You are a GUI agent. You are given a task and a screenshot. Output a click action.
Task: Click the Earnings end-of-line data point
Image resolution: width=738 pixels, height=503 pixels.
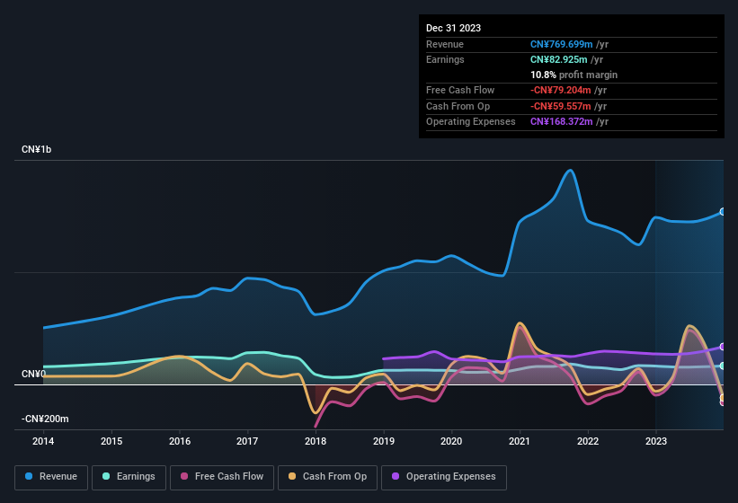(723, 366)
